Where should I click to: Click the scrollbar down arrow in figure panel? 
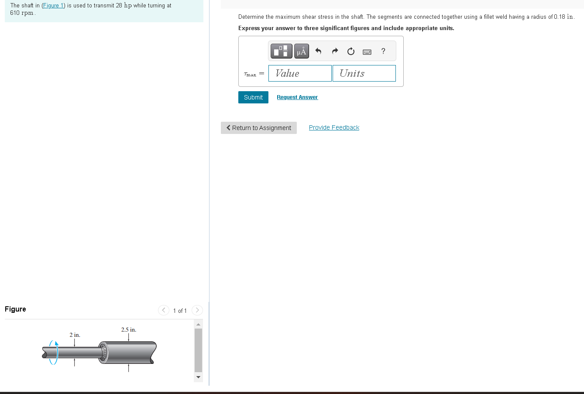coord(198,377)
